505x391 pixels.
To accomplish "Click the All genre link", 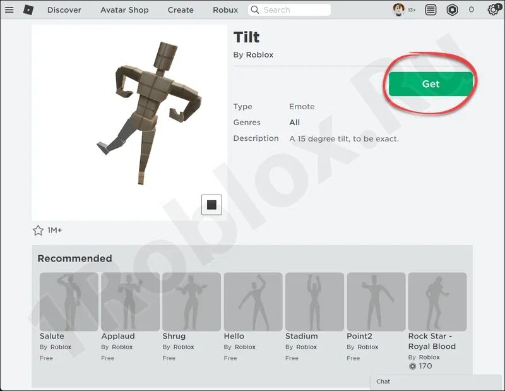I will pyautogui.click(x=294, y=123).
